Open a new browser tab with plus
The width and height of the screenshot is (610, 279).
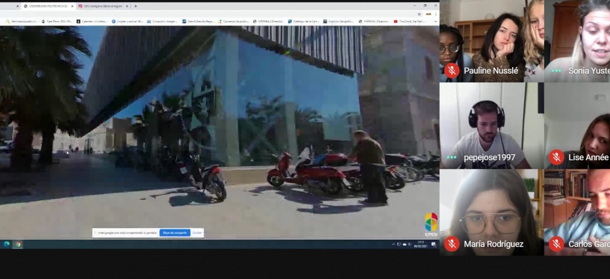tap(136, 6)
